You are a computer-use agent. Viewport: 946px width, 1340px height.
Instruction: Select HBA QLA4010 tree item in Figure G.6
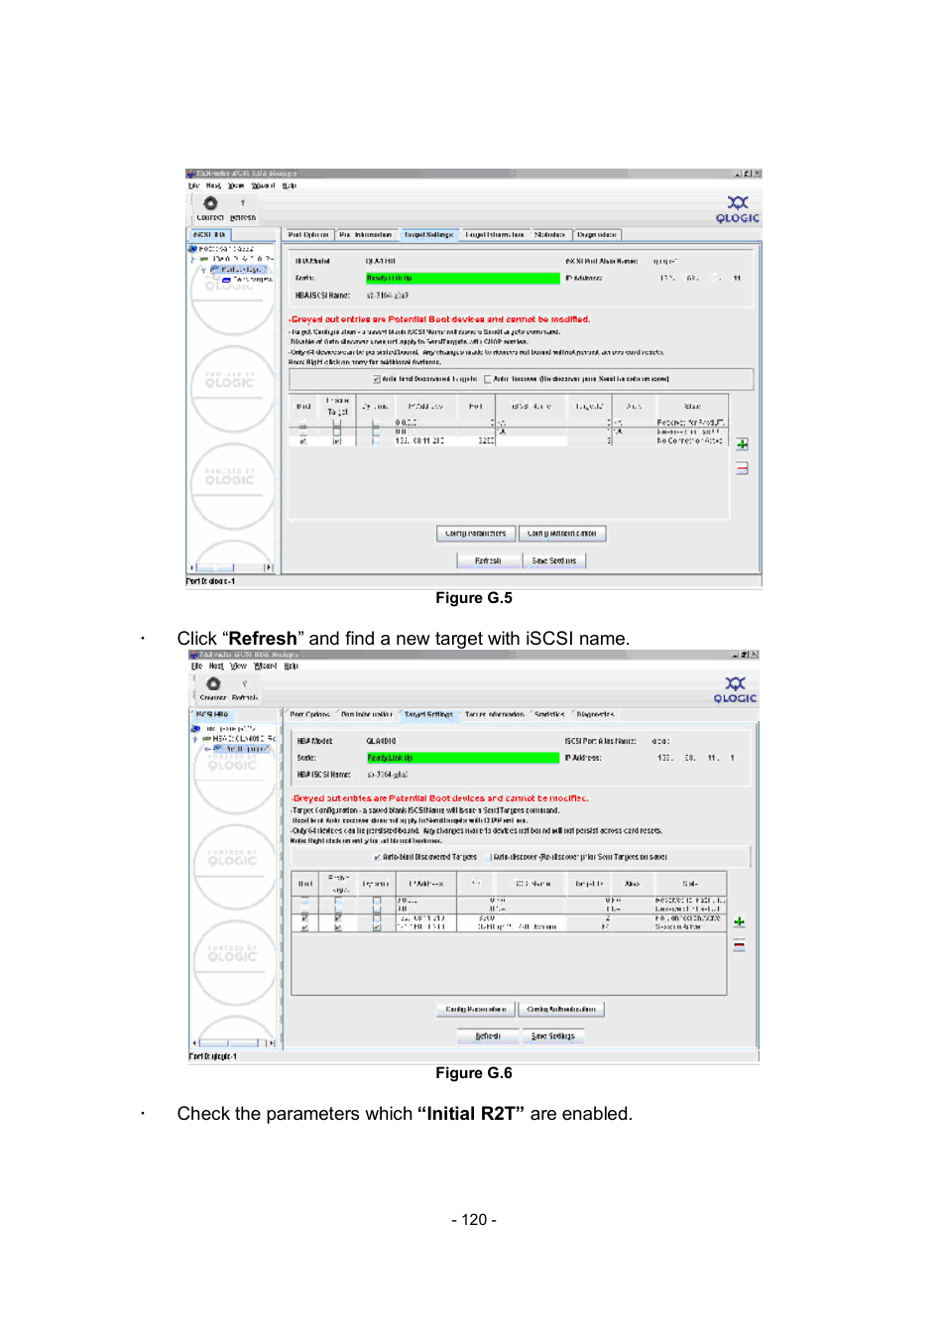pyautogui.click(x=238, y=739)
